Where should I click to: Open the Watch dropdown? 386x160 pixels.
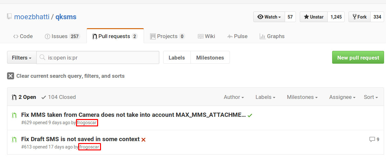tap(269, 17)
